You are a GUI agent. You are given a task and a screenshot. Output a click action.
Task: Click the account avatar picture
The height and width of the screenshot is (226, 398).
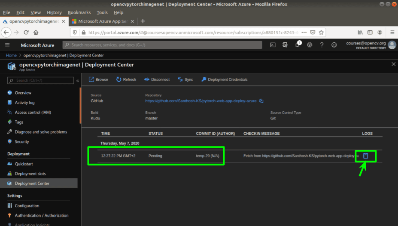coord(392,45)
